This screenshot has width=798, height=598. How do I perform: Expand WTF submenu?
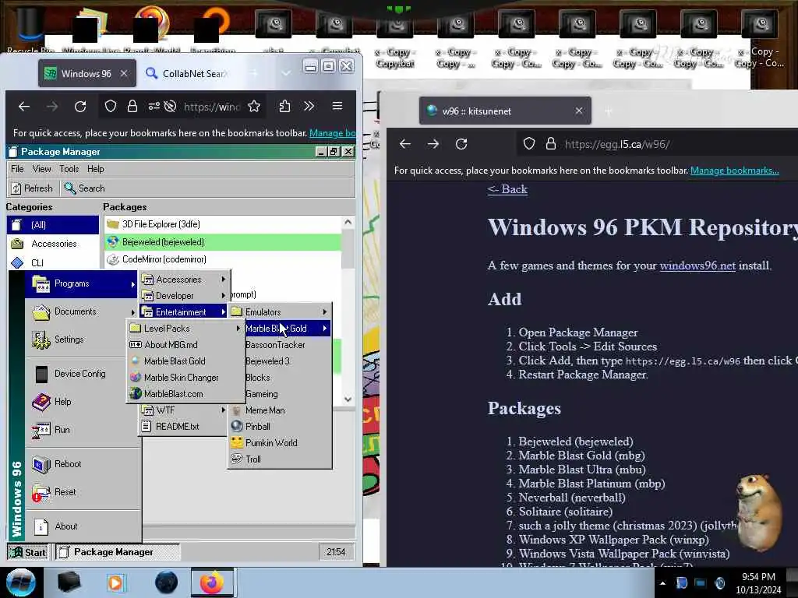coord(183,410)
